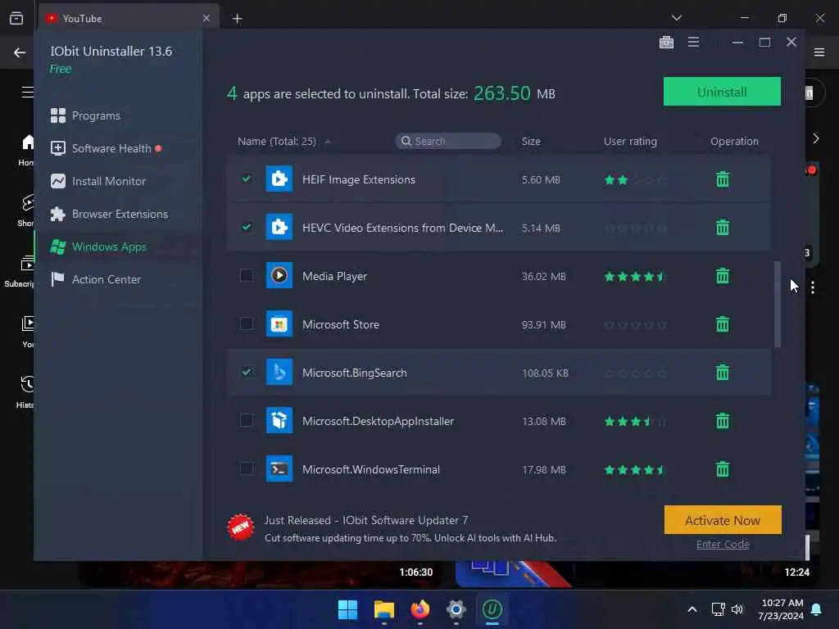Rate Media Player using its stars

[635, 277]
